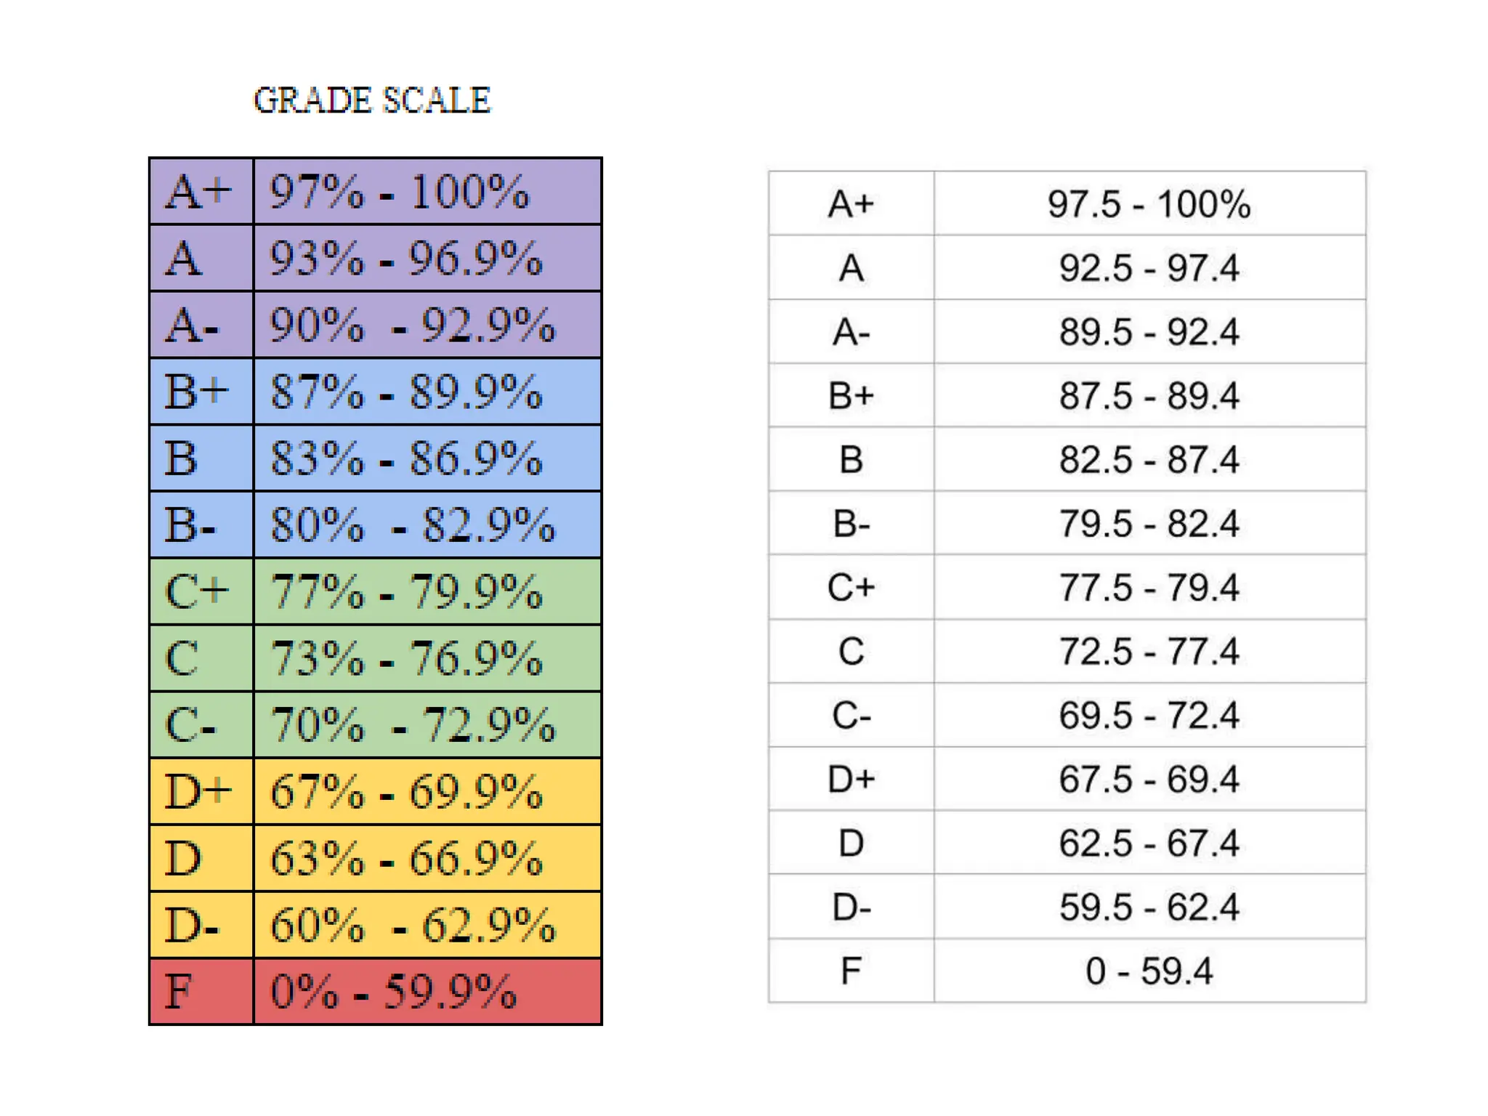Select the purple A+ grade cell
This screenshot has width=1488, height=1116.
201,191
